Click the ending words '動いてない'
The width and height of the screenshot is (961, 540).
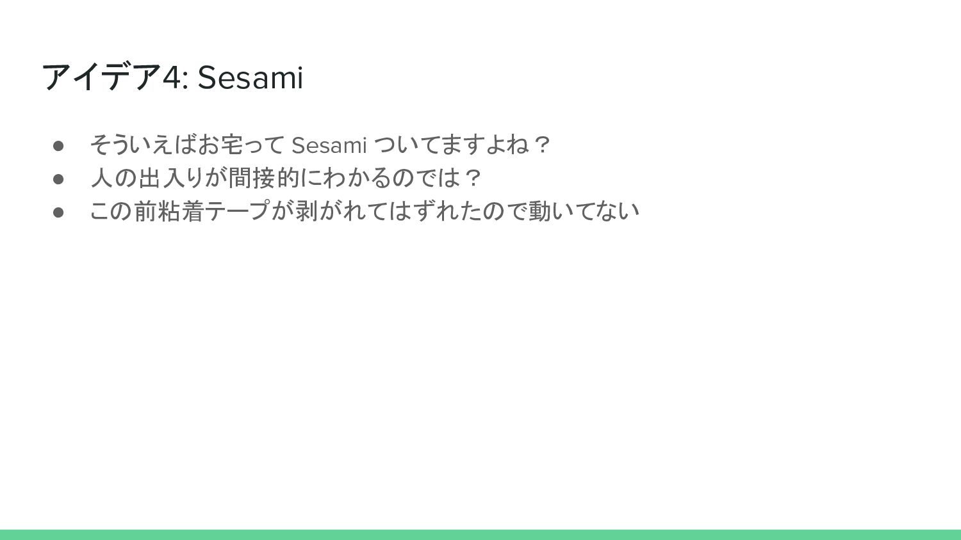[x=584, y=212]
